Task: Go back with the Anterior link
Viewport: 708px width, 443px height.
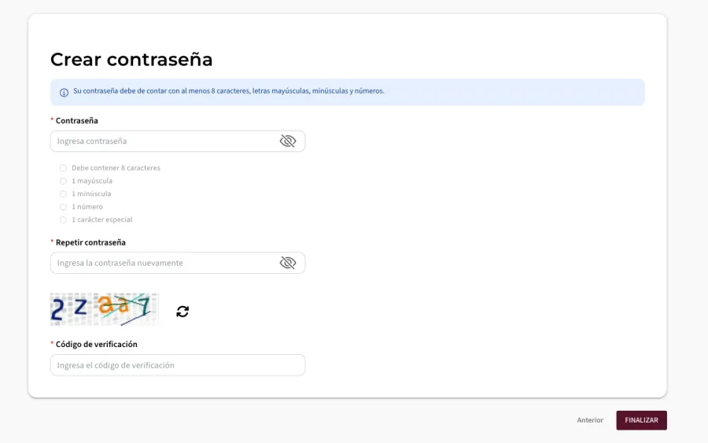Action: click(x=590, y=420)
